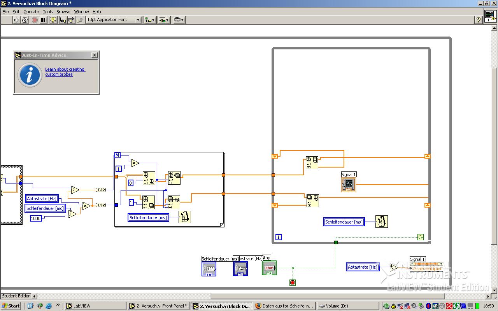Click the VI icon pane at top right
This screenshot has height=311, width=498.
pos(489,16)
